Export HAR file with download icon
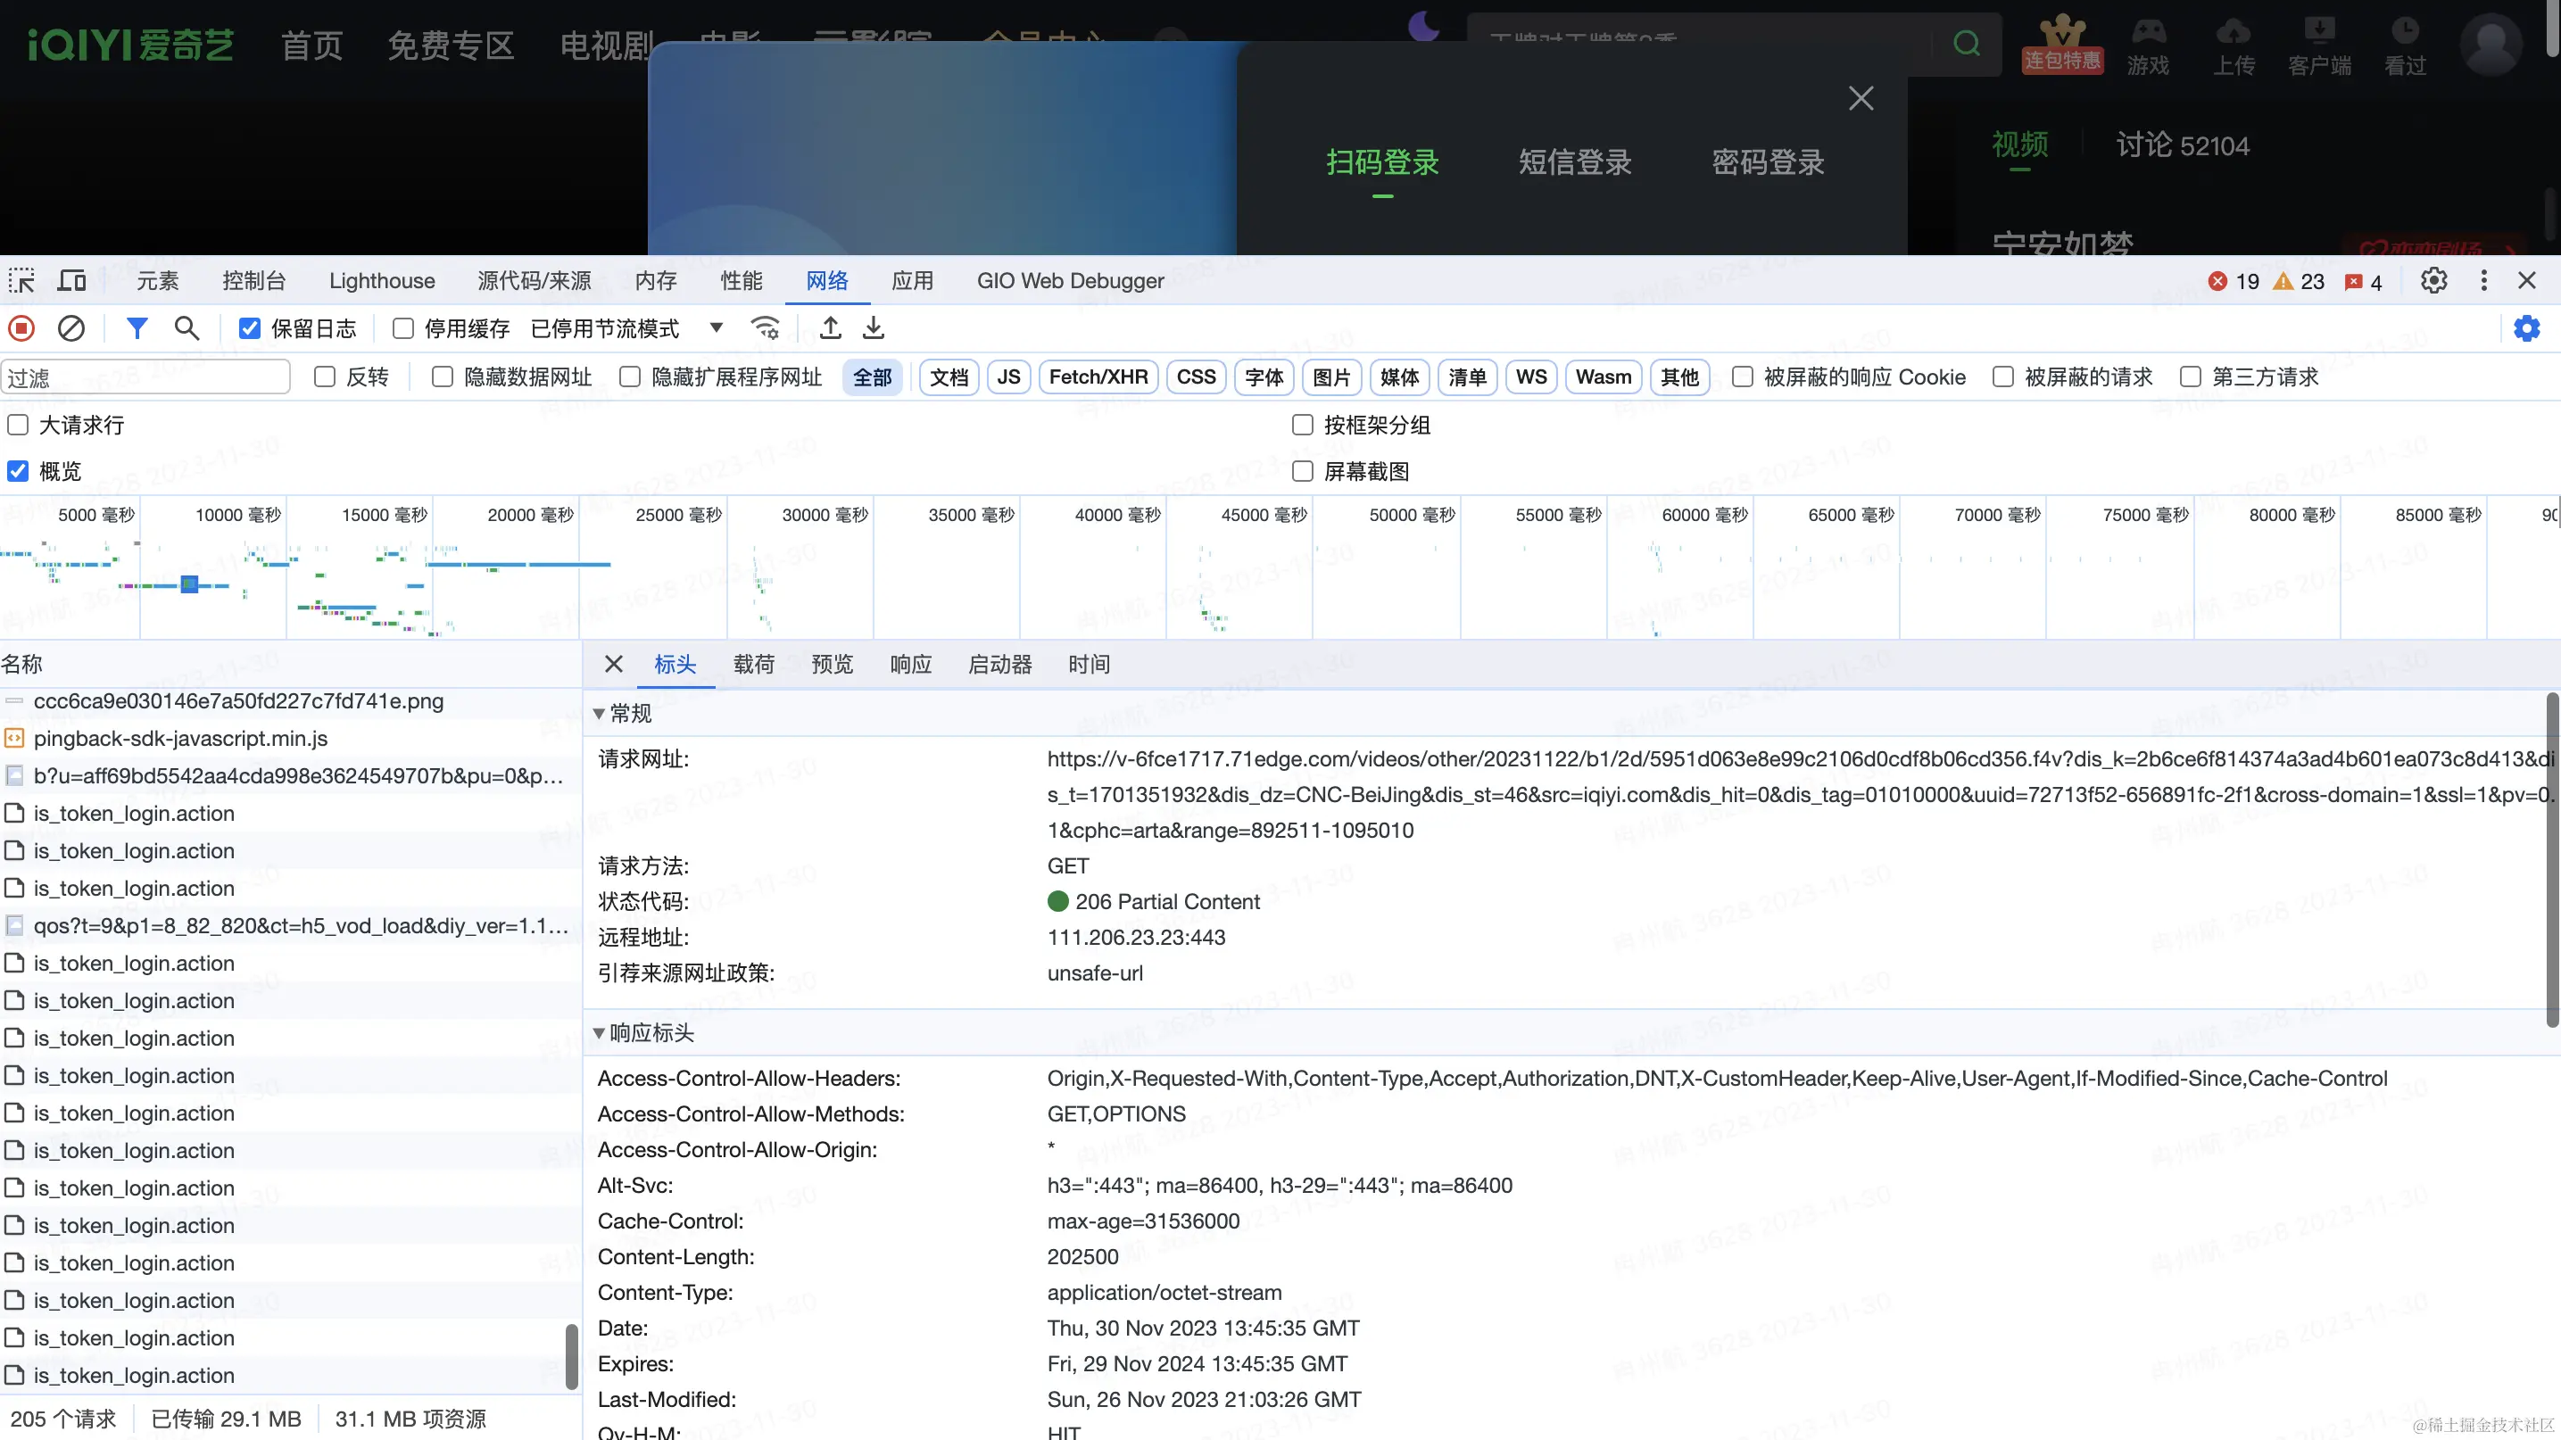 click(873, 328)
